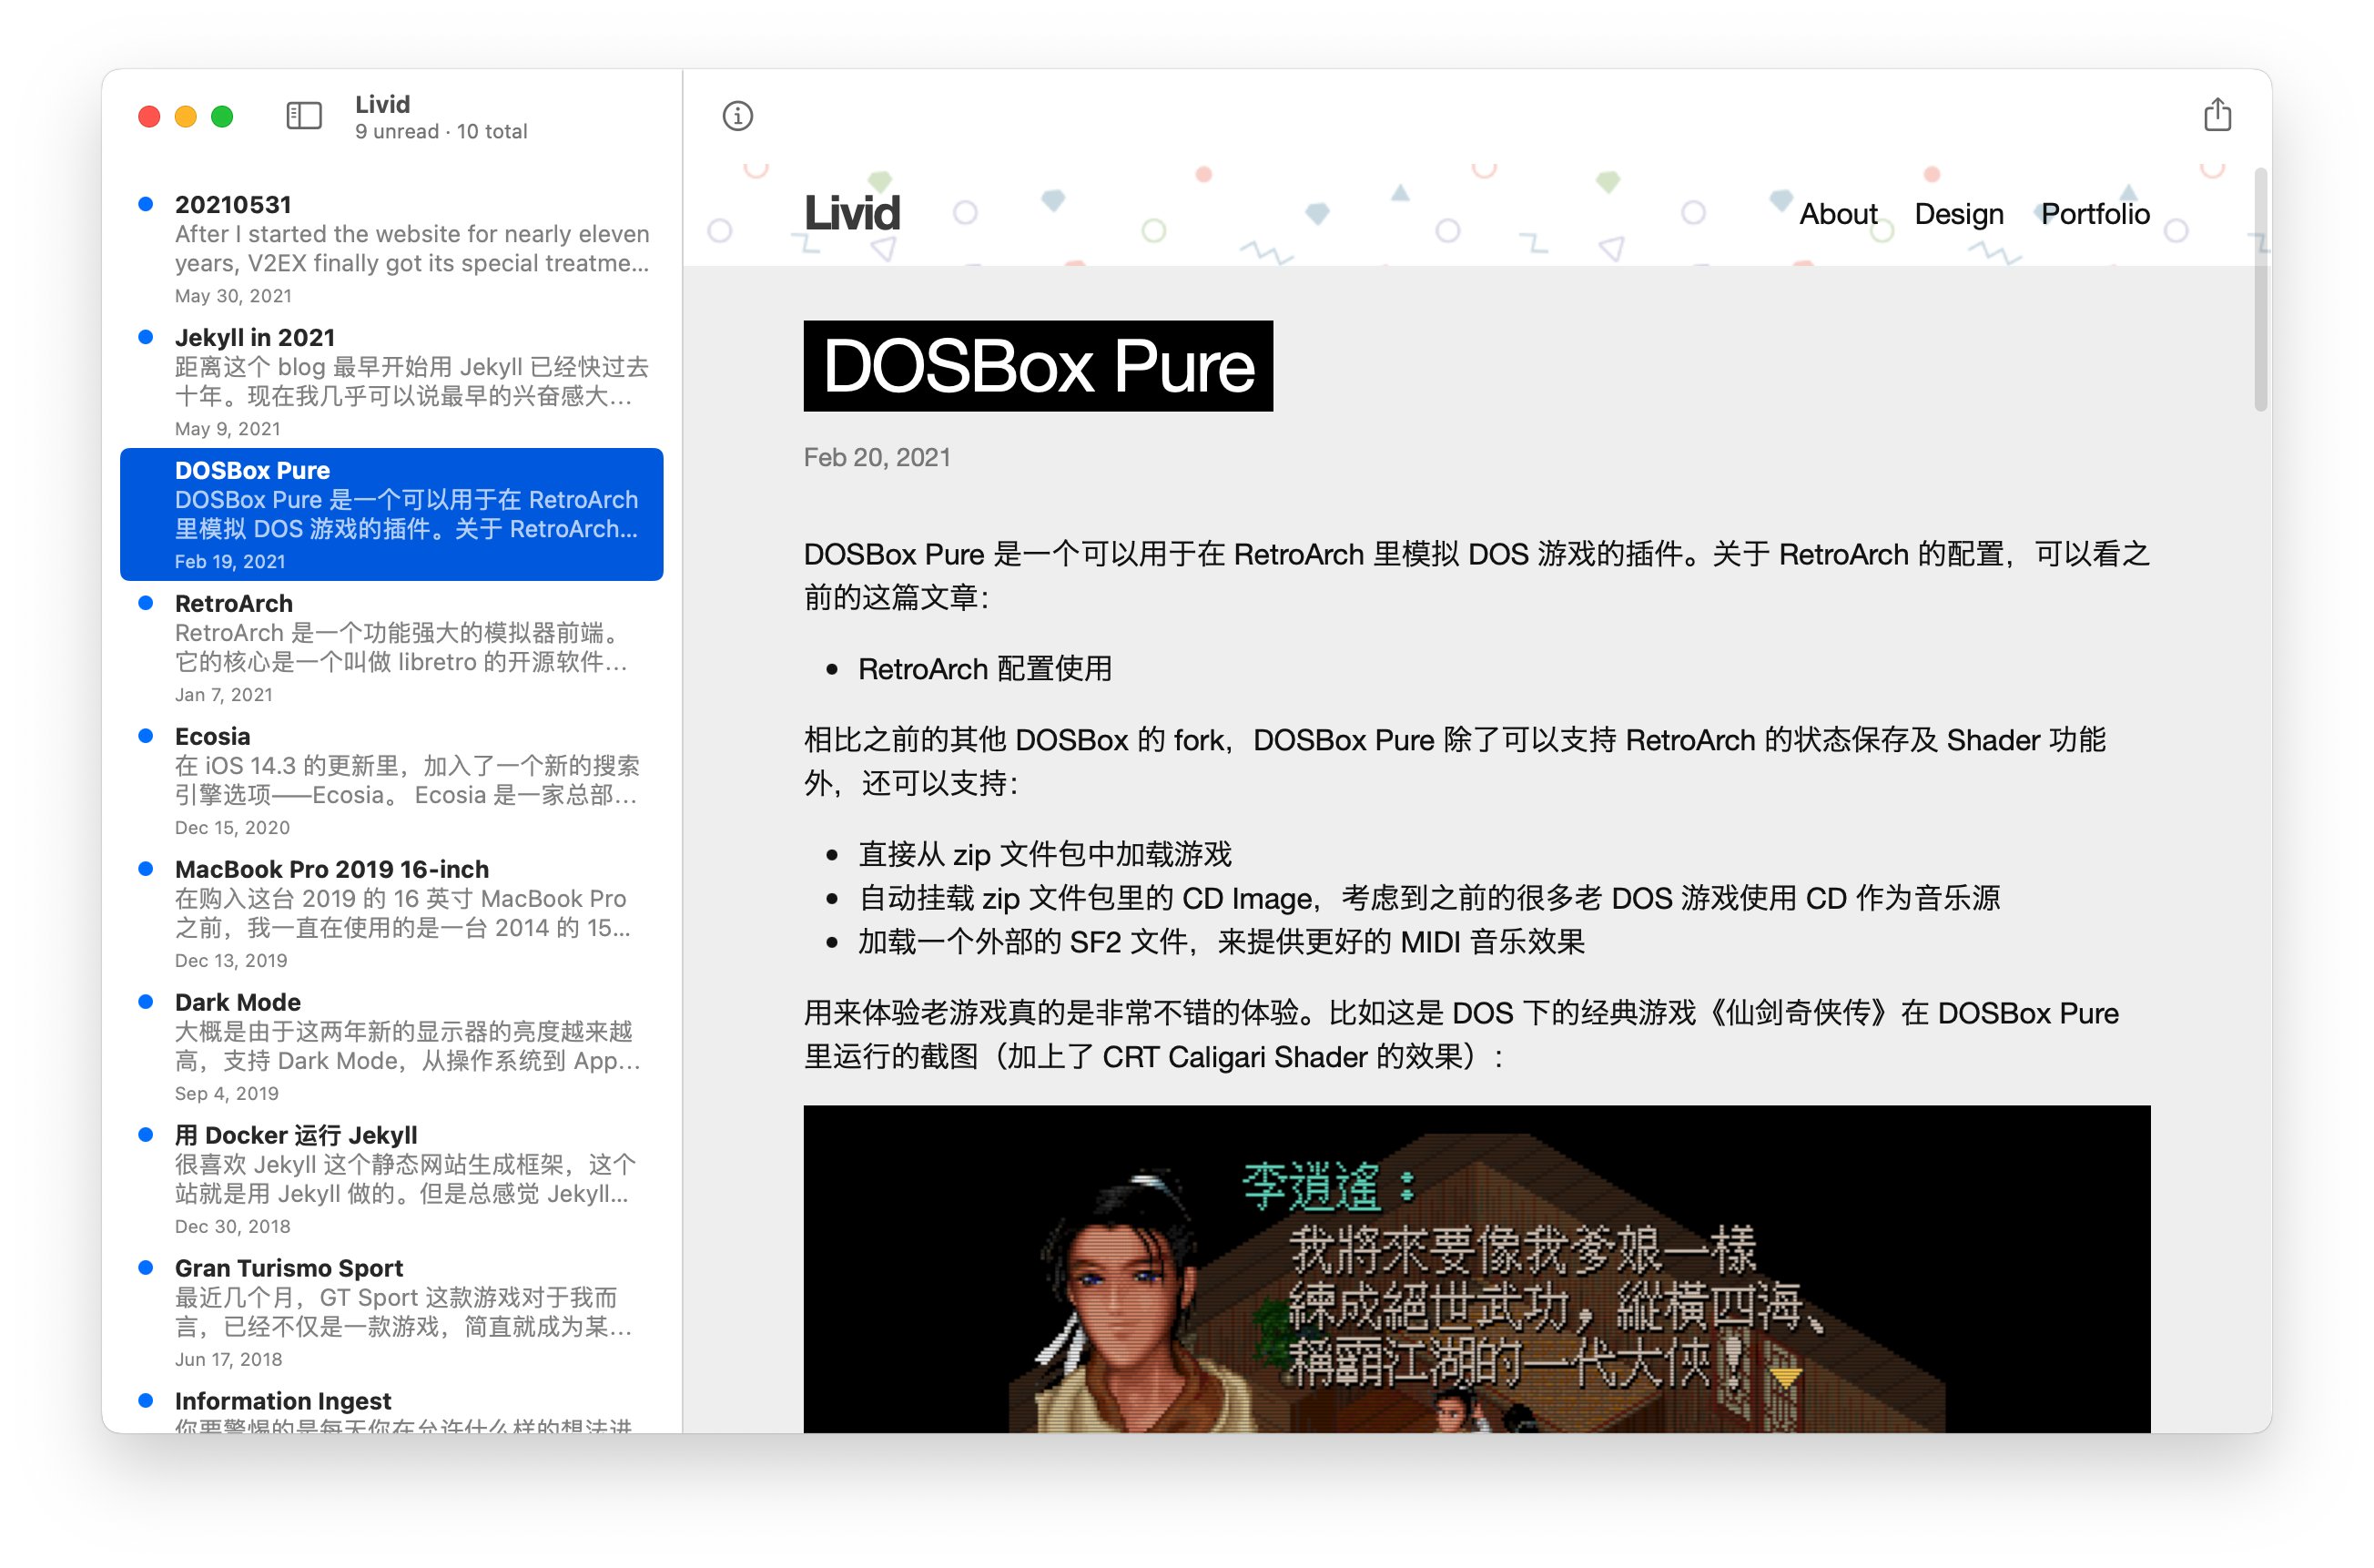The height and width of the screenshot is (1568, 2374).
Task: Open the Share icon in the toolbar
Action: coord(2218,116)
